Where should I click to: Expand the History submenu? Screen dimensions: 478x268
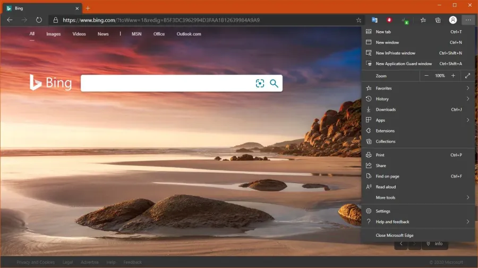pyautogui.click(x=419, y=99)
